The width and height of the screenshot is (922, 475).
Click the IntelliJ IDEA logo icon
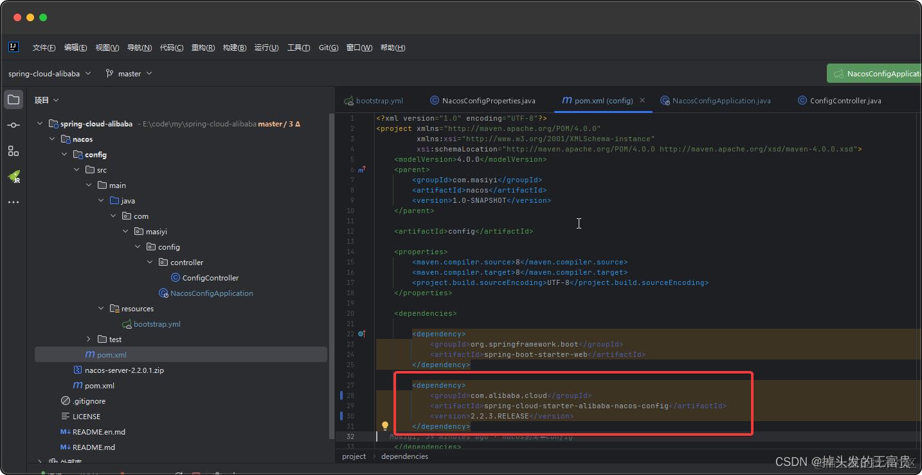pos(14,47)
